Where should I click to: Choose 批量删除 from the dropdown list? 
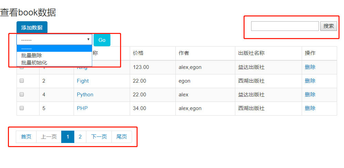(x=54, y=56)
